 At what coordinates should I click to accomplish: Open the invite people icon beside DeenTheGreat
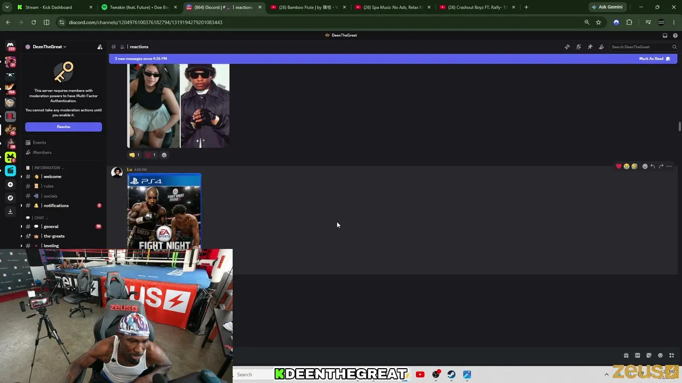tap(100, 47)
